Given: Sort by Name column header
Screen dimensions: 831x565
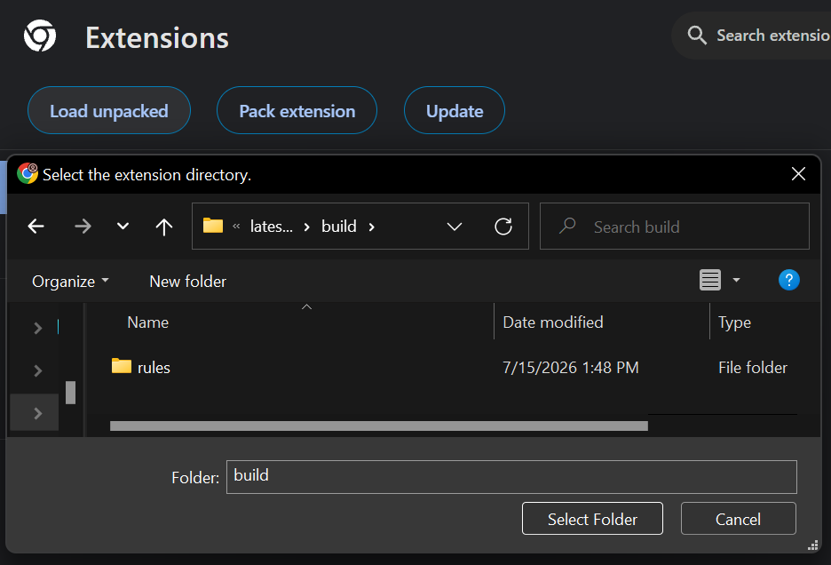Looking at the screenshot, I should click(148, 322).
